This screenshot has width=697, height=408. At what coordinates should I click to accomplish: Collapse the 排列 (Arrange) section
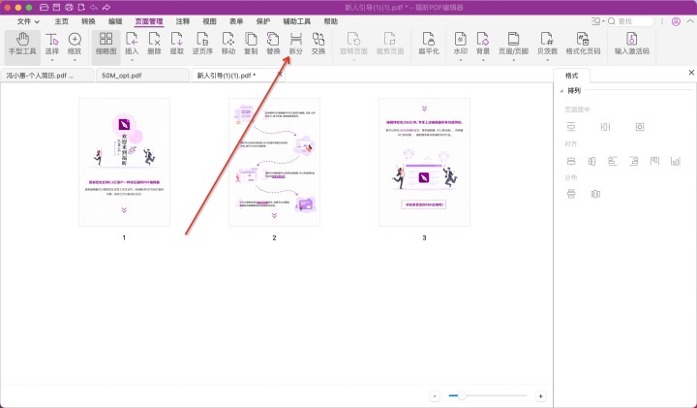(561, 91)
